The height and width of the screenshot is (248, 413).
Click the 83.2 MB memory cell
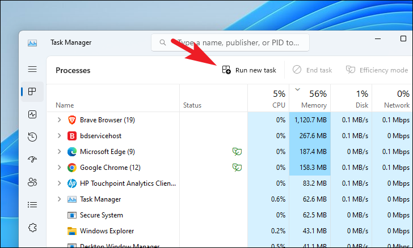[x=310, y=183]
